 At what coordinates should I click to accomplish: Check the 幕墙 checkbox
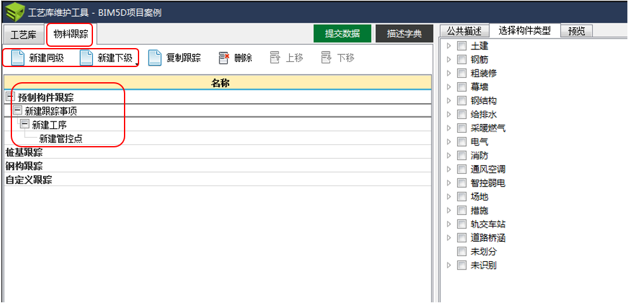pyautogui.click(x=462, y=87)
